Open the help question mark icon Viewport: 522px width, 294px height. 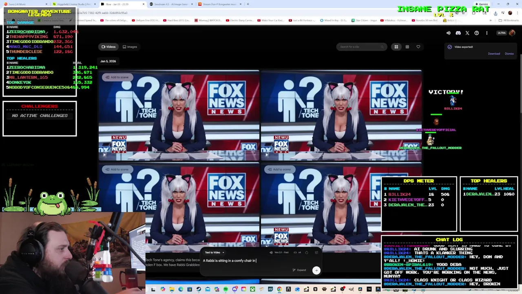click(477, 33)
